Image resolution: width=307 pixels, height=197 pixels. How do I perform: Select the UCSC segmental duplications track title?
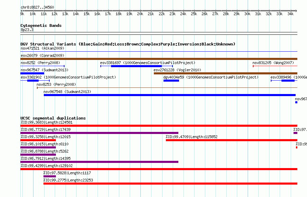(x=53, y=118)
